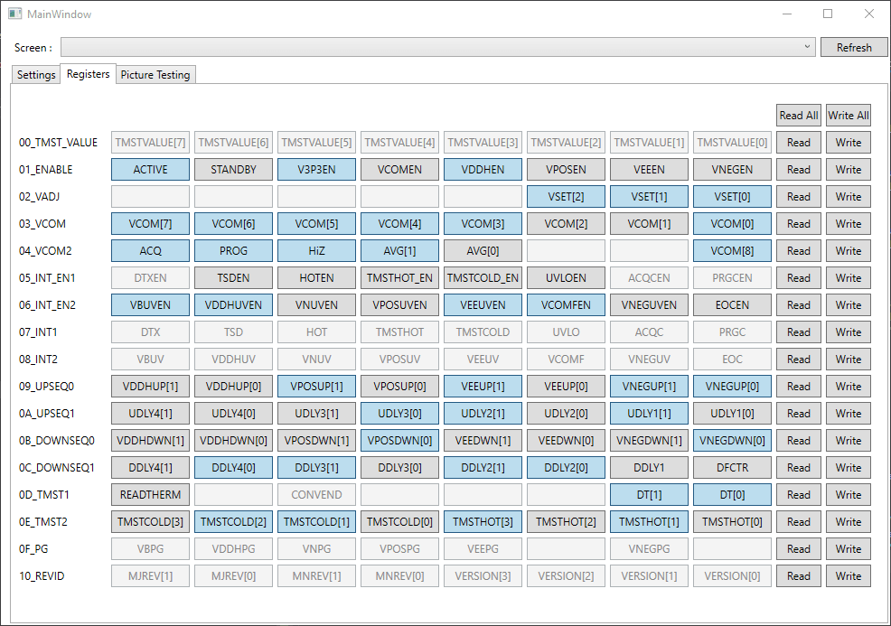
Task: Toggle the VCOM[8] bit
Action: 732,250
